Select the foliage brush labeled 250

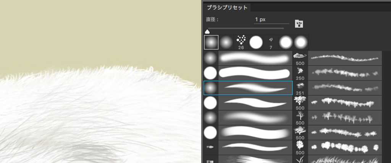click(300, 73)
